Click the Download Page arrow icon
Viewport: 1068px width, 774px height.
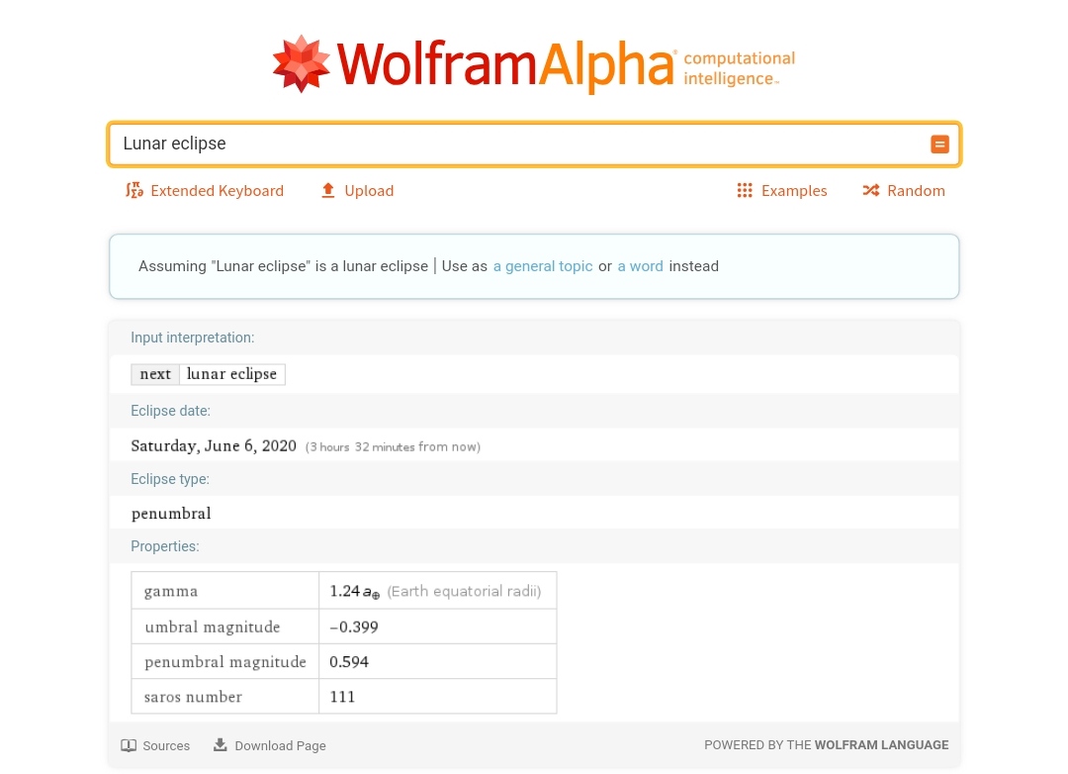pyautogui.click(x=220, y=744)
